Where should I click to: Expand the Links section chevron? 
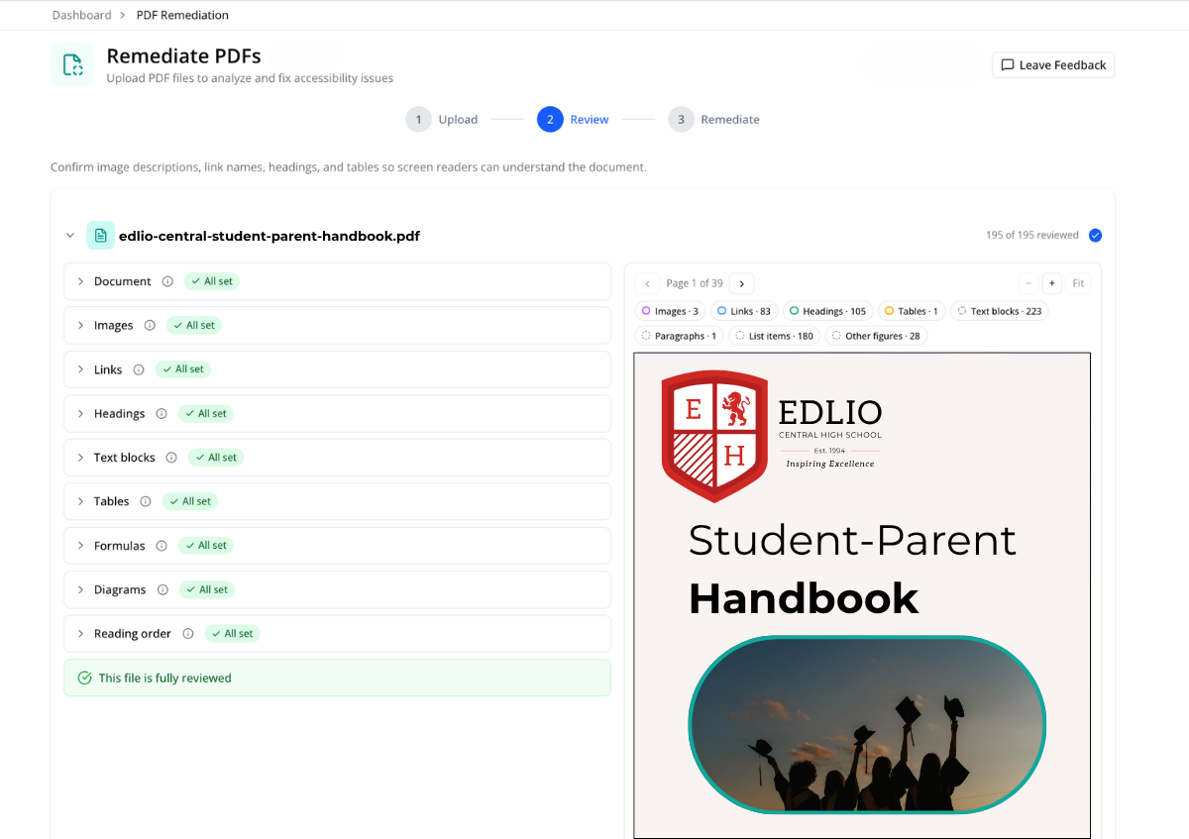coord(81,369)
